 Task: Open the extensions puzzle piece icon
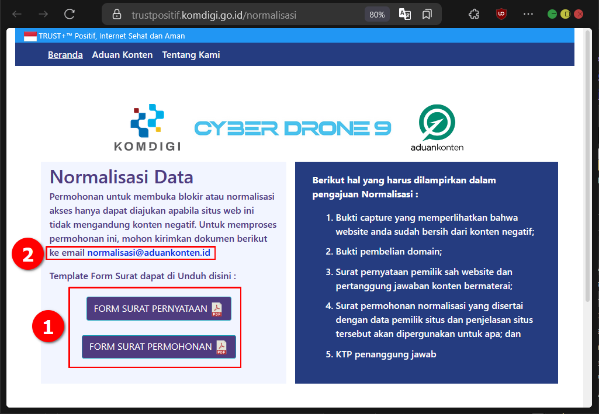[474, 13]
